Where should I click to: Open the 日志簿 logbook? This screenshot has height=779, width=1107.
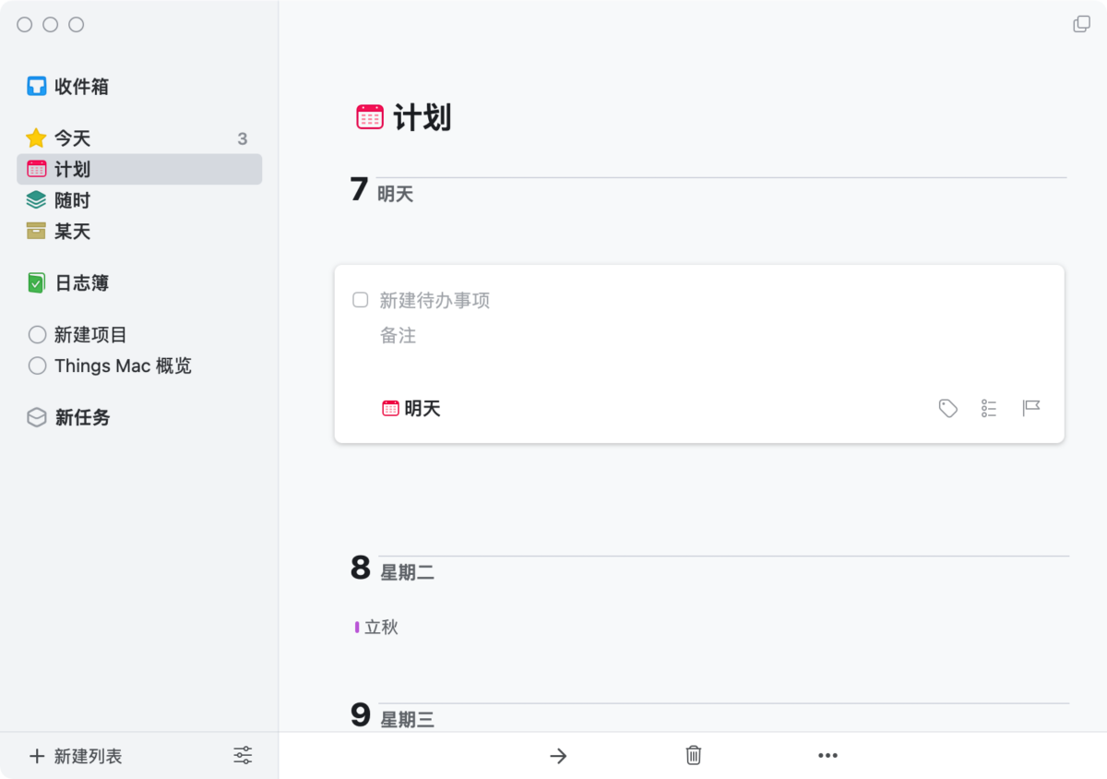(139, 283)
